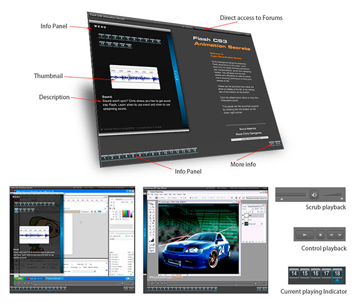Launch video 13 from the bottom bar
This screenshot has width=356, height=304.
tap(183, 151)
